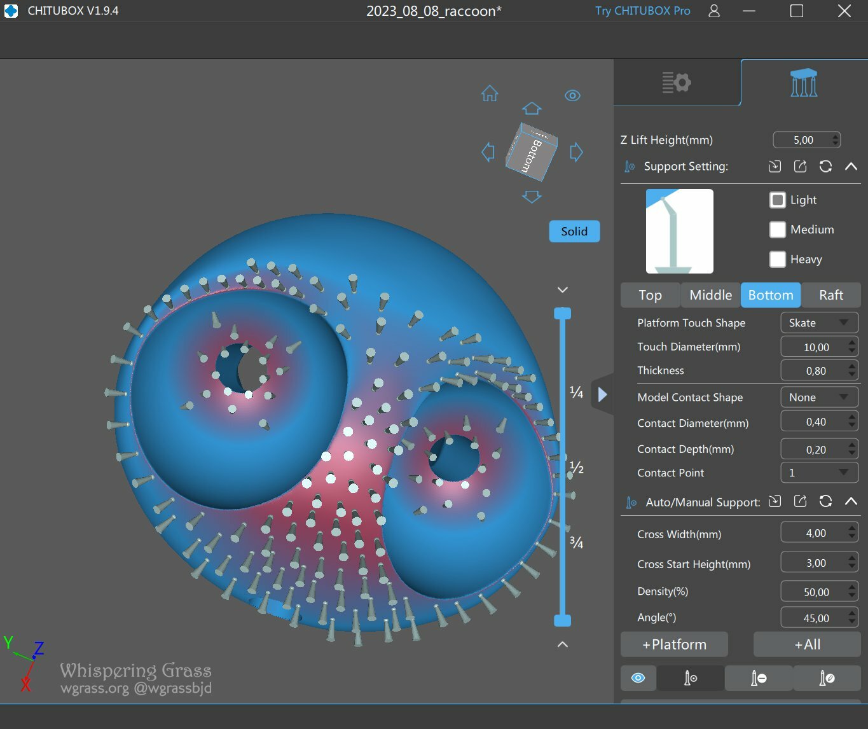Select the Bottom support tab
Screen dimensions: 868x729
click(x=771, y=295)
